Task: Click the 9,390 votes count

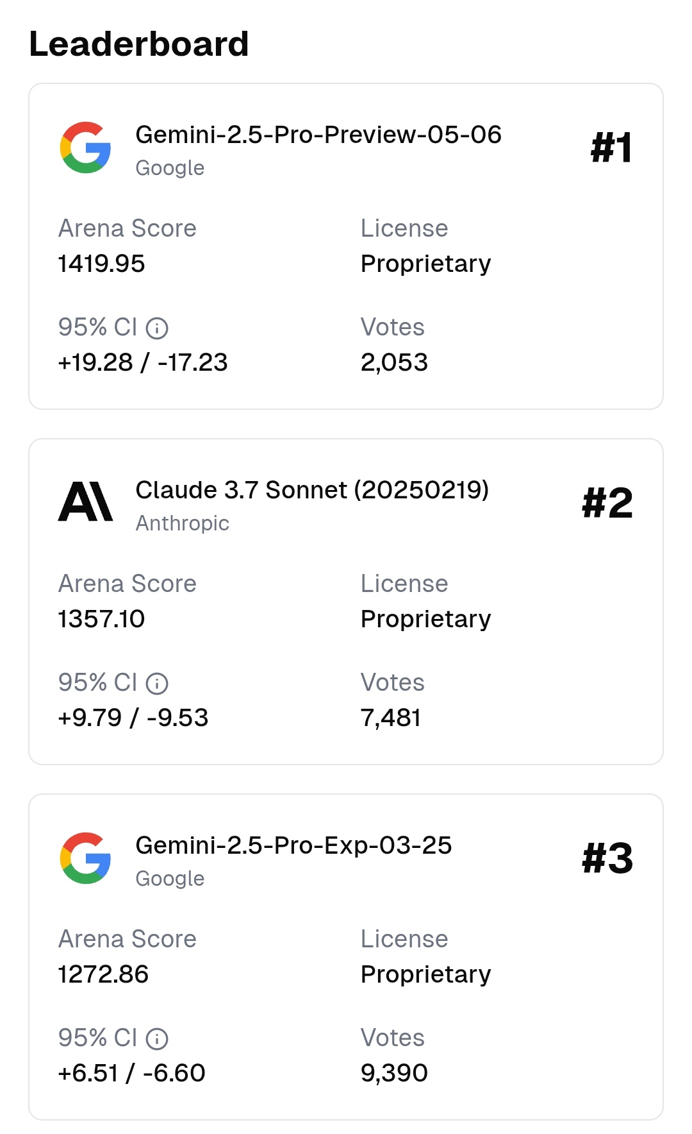Action: tap(394, 1073)
